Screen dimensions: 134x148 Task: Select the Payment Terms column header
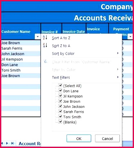[x=121, y=31]
